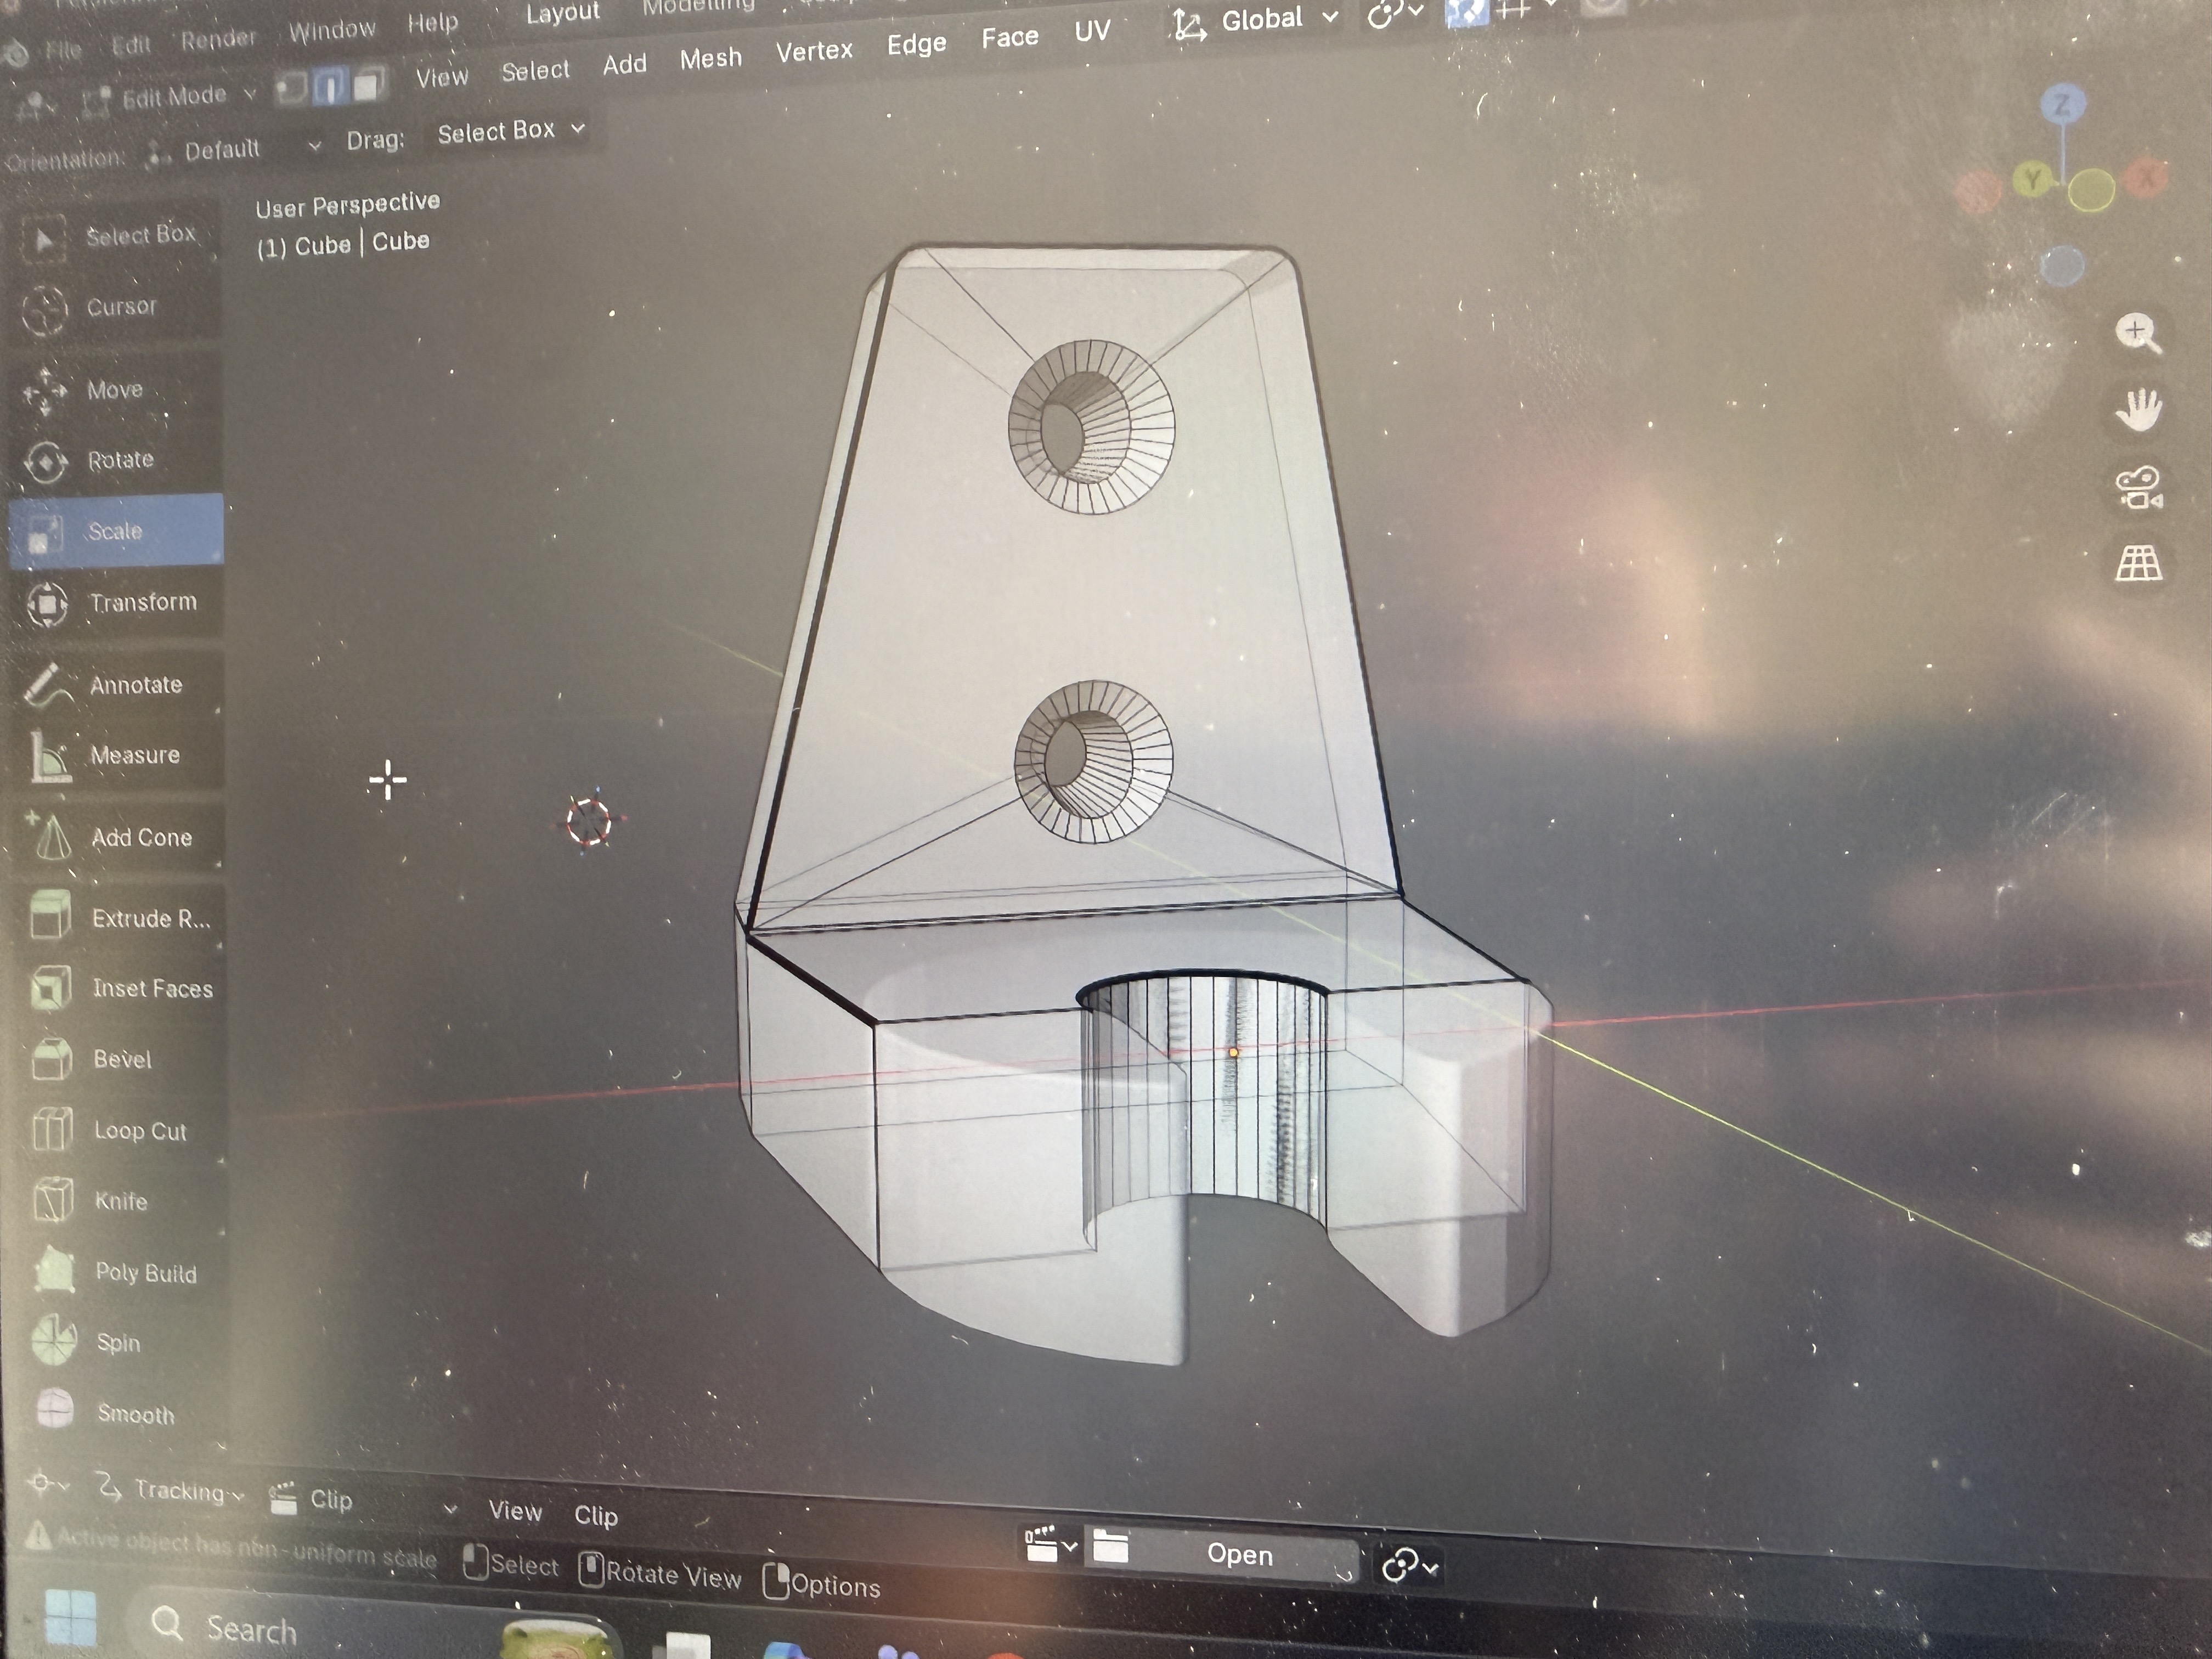2212x1659 pixels.
Task: Choose the Annotate tool
Action: (116, 685)
